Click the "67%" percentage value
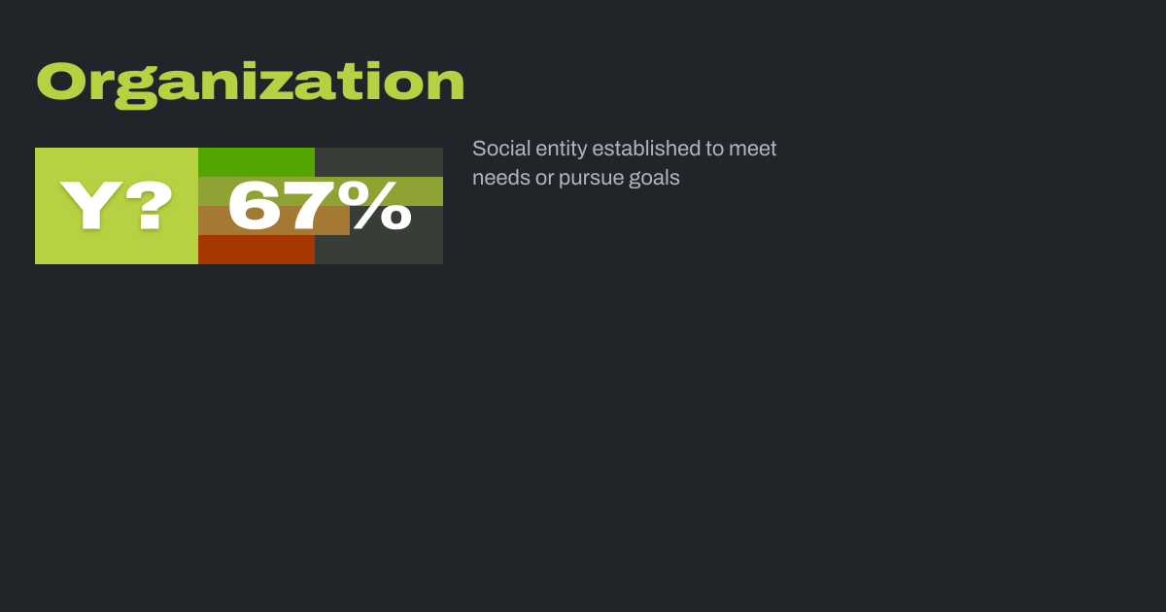This screenshot has height=612, width=1166. [320, 206]
